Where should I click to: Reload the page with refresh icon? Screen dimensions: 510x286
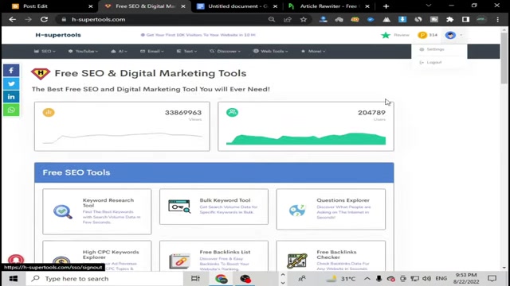[x=44, y=19]
